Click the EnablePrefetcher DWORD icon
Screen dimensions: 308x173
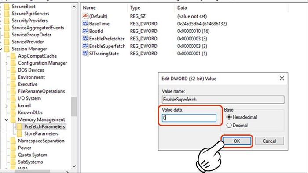(x=85, y=38)
